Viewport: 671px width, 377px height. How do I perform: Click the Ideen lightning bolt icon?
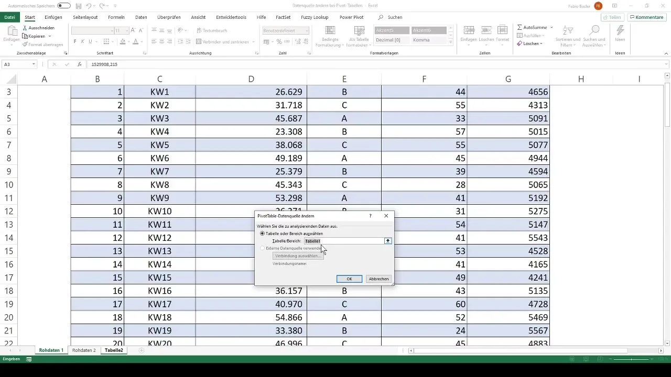click(620, 30)
